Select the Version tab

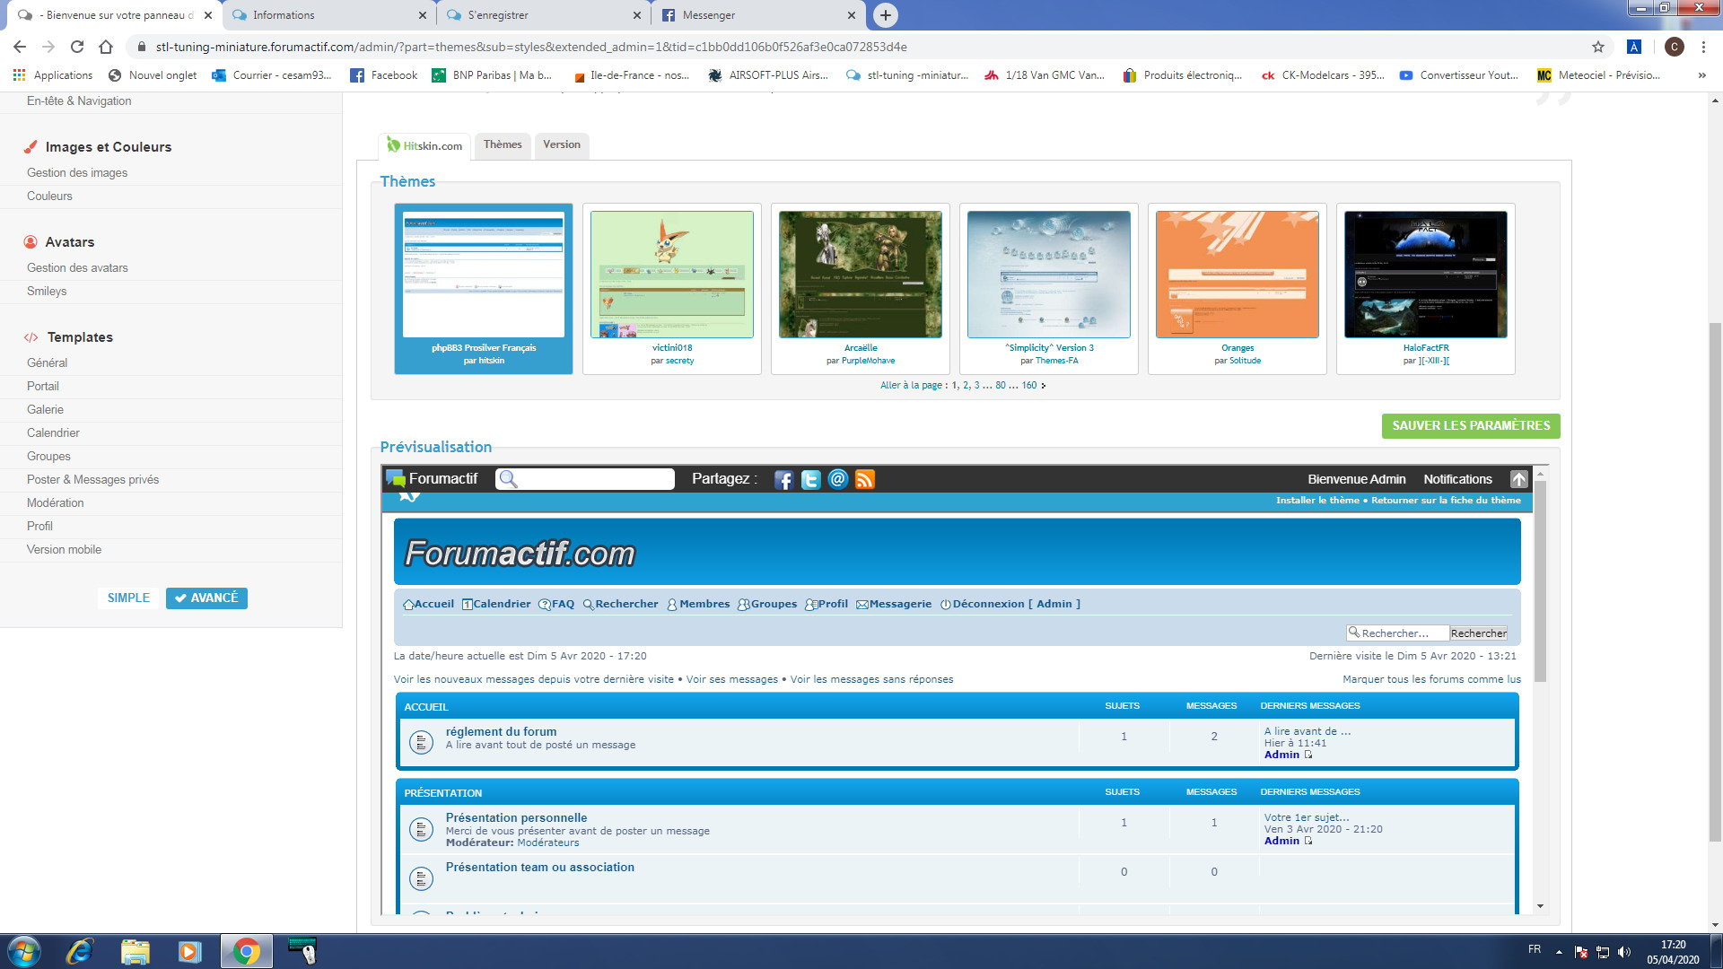click(x=561, y=144)
